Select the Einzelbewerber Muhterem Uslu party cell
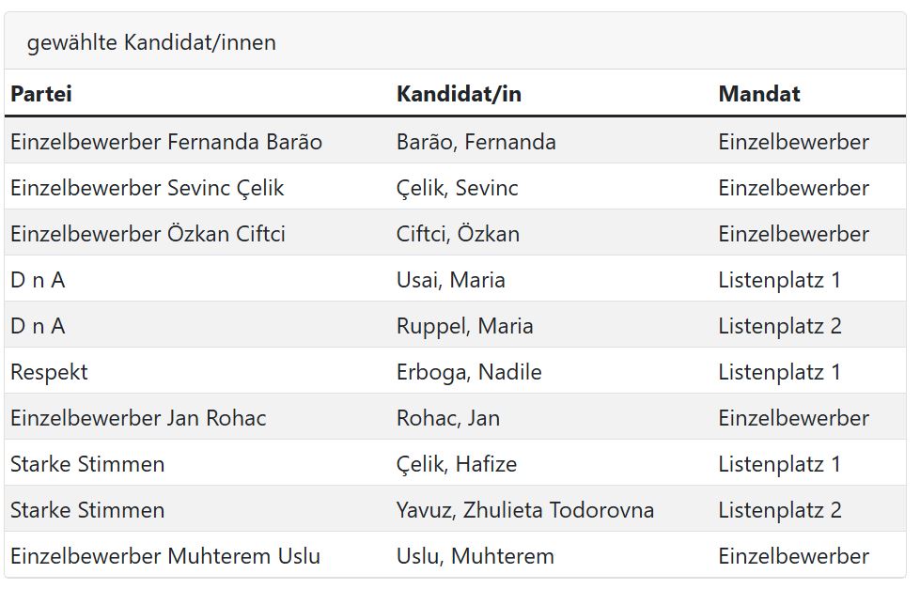This screenshot has width=920, height=589. coord(165,556)
